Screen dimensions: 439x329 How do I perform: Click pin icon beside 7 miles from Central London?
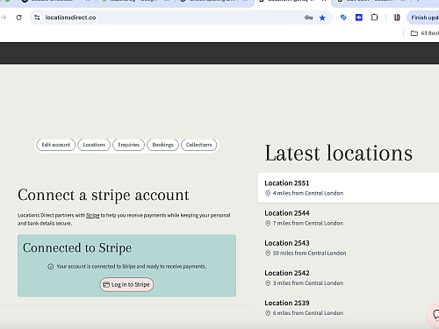(x=268, y=223)
